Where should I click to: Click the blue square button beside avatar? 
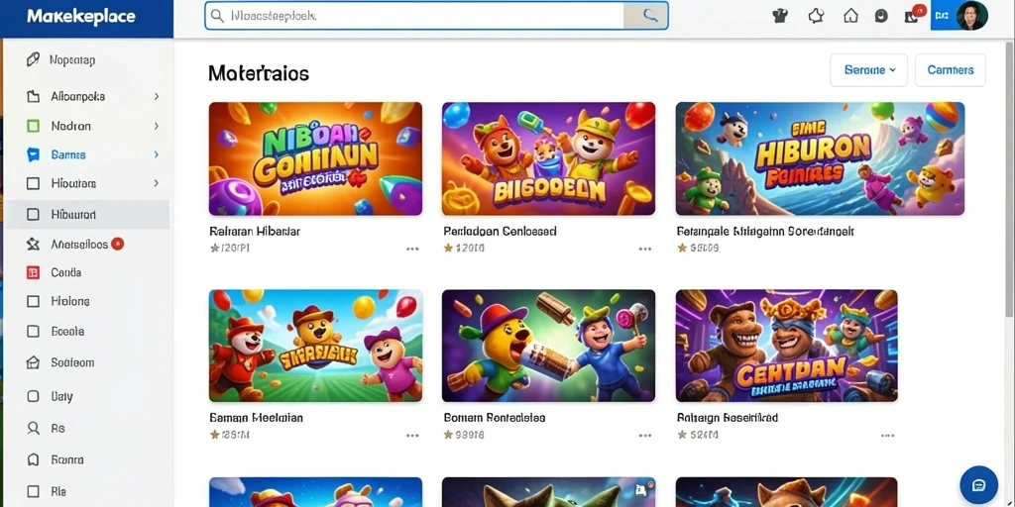[x=942, y=15]
